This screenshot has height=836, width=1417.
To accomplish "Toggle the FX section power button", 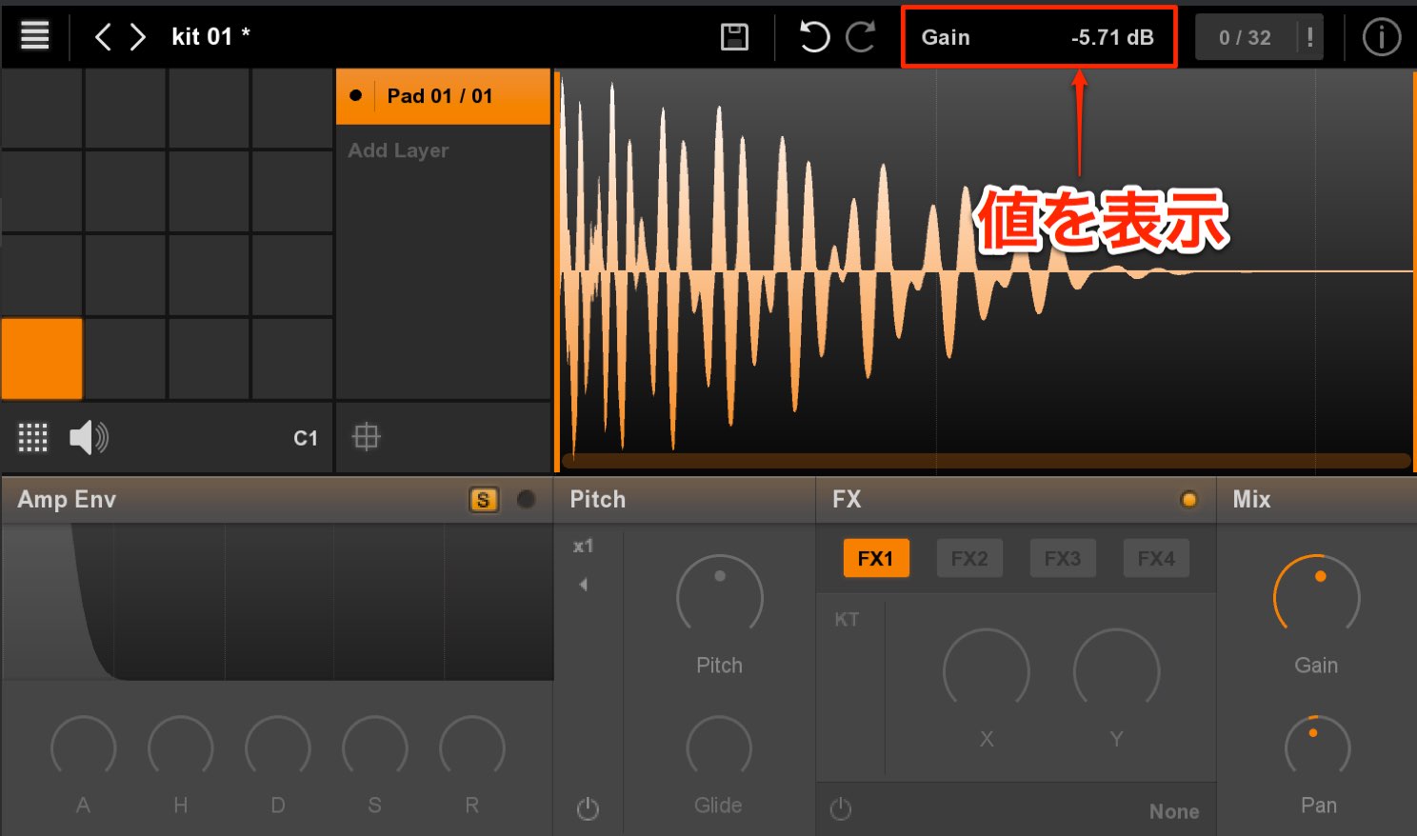I will click(840, 808).
